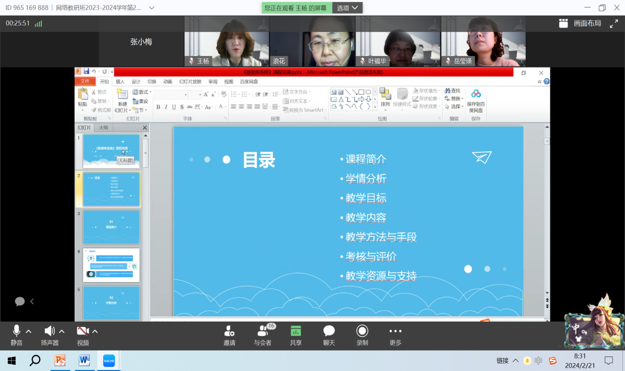Click the 形状填充 shape fill option
The image size is (625, 371).
(x=426, y=91)
